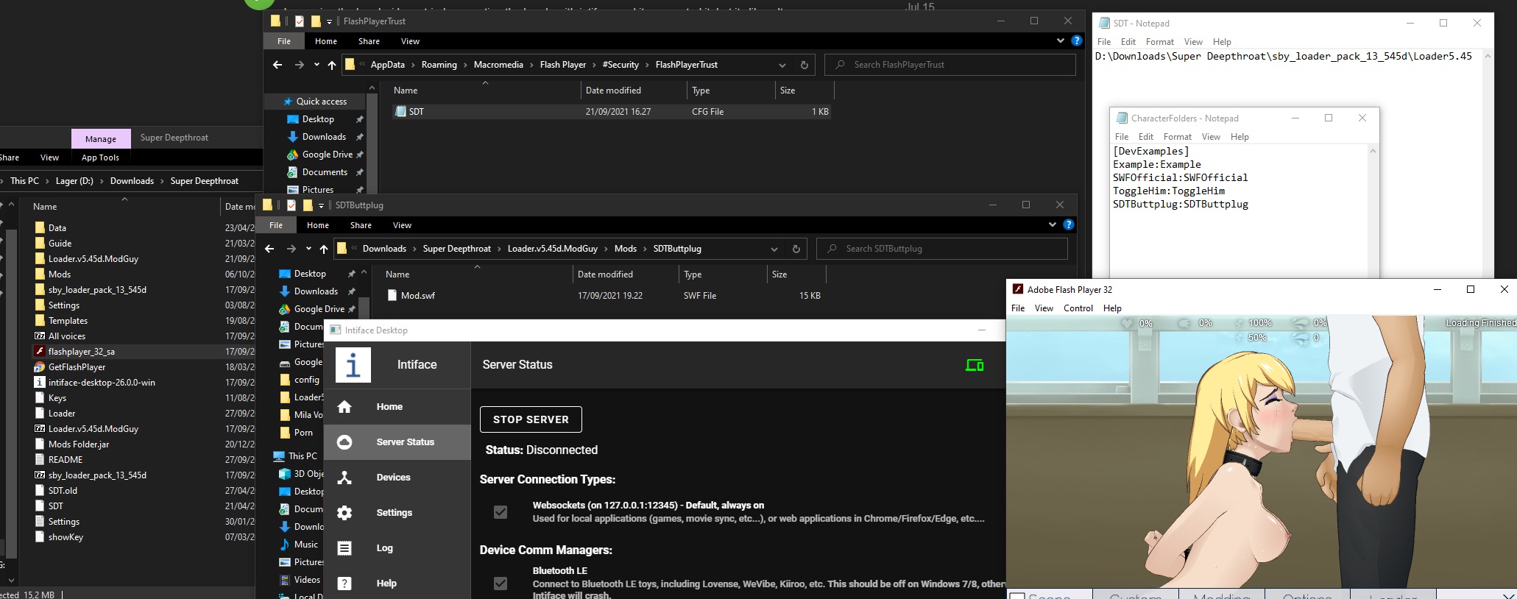Screen dimensions: 1517x599
Task: Click the Search FlashPlayerTrust field
Action: coord(950,65)
